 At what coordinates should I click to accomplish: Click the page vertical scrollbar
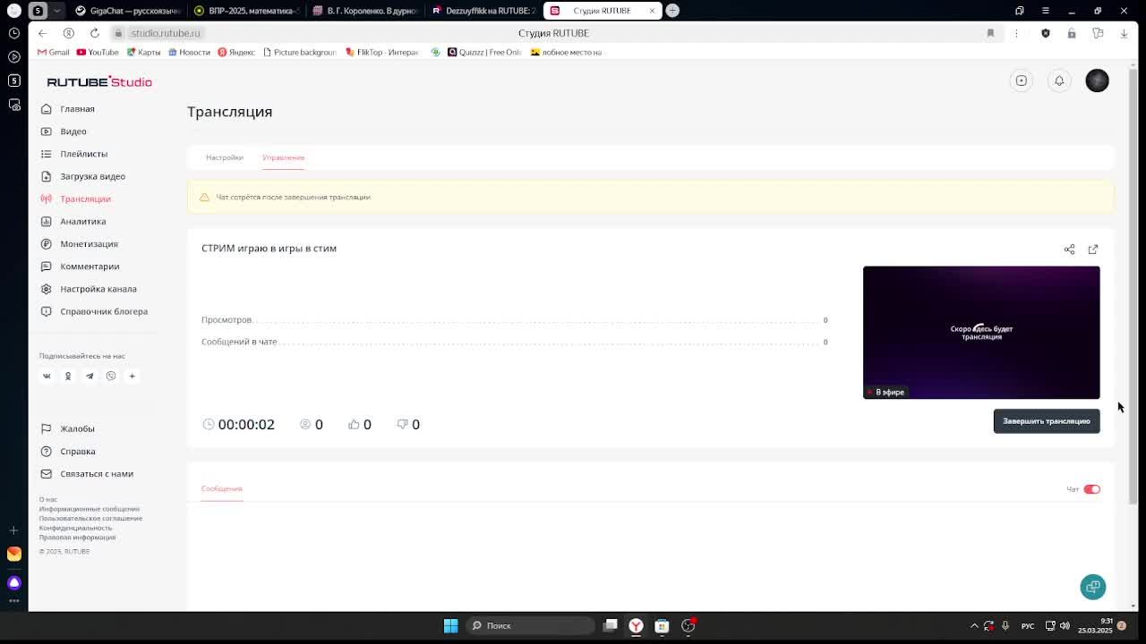pos(1133,286)
